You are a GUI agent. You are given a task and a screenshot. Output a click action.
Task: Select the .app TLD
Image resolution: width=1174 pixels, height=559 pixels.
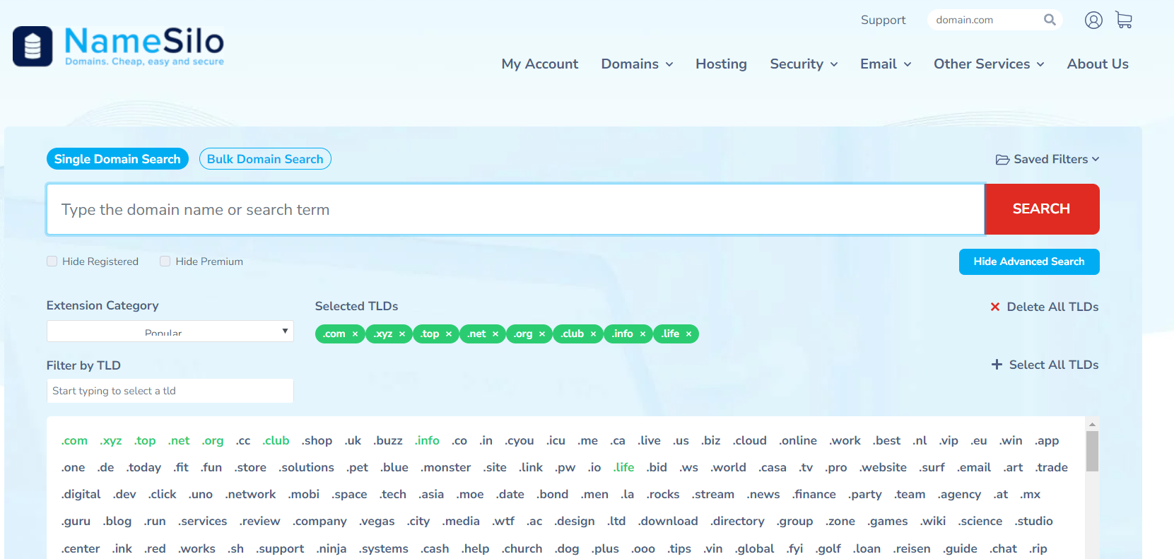coord(1047,440)
